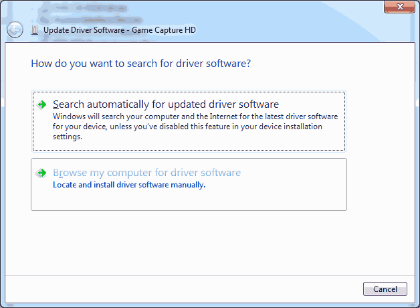420x308 pixels.
Task: Click 'How do you want to search' heading
Action: (x=141, y=64)
